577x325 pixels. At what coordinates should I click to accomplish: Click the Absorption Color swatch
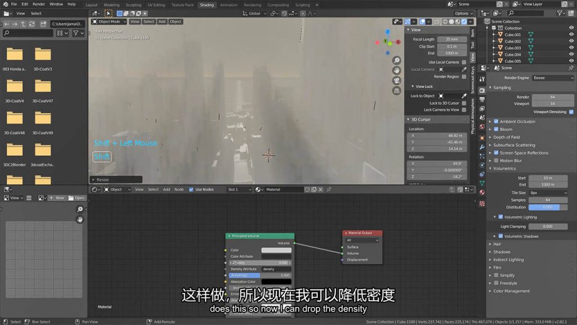[x=276, y=282]
